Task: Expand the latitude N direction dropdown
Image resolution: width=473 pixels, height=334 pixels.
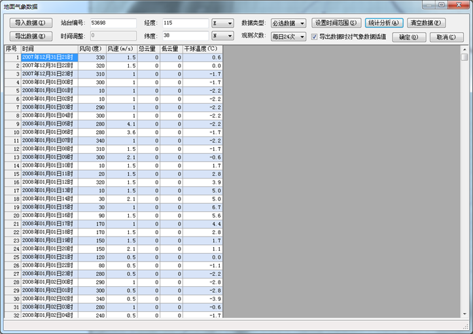Action: (x=222, y=37)
